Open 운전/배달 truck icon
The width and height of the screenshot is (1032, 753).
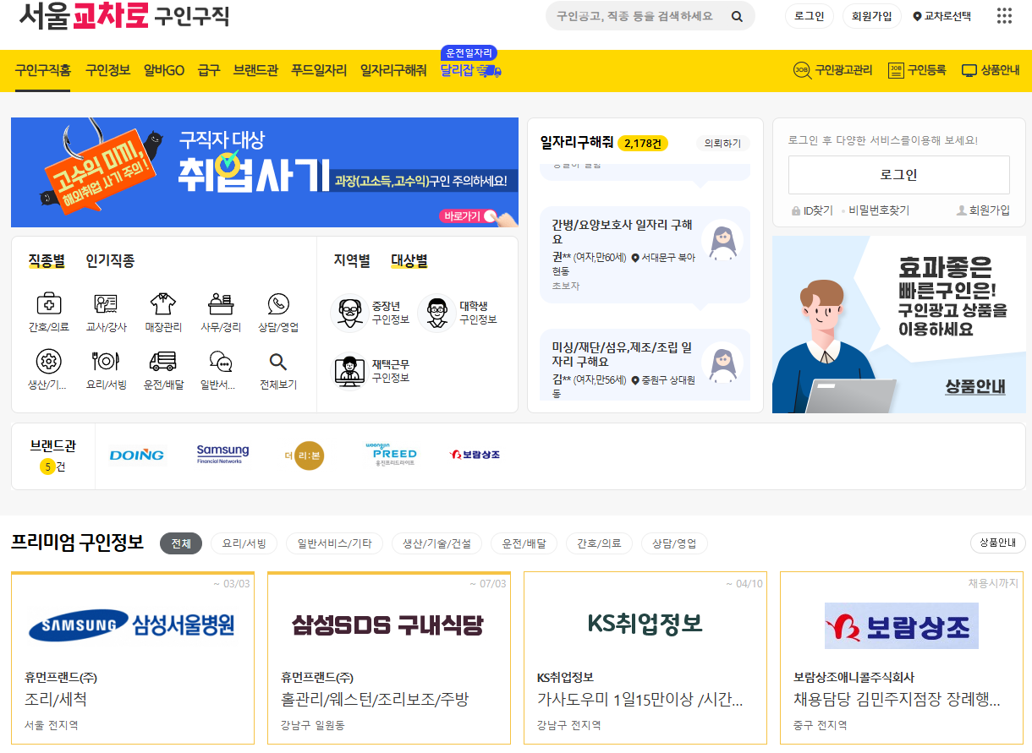click(163, 362)
